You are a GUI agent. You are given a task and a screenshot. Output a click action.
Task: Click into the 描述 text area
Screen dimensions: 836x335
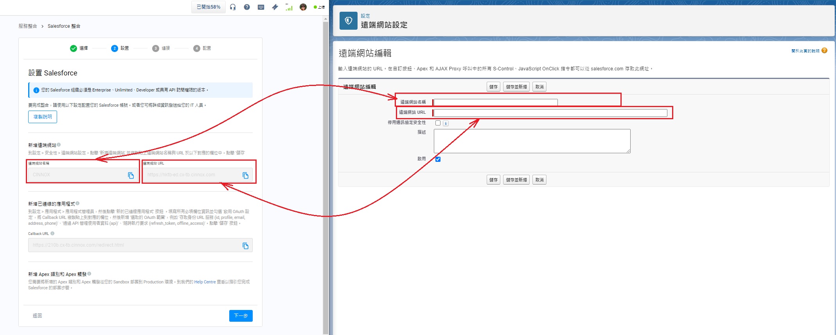[532, 141]
